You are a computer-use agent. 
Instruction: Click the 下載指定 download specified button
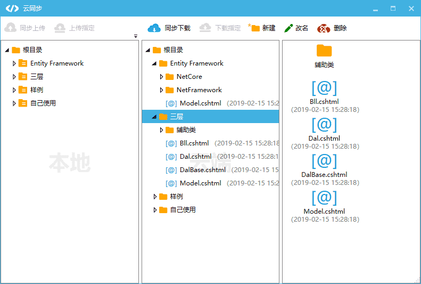tap(220, 28)
